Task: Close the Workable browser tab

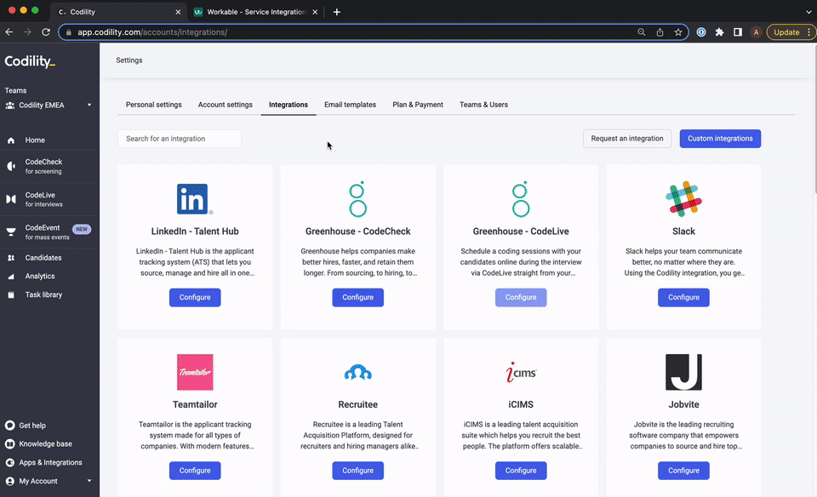Action: (x=315, y=12)
